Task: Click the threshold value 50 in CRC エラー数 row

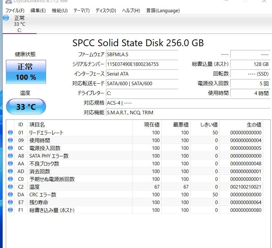Action: pos(215,195)
